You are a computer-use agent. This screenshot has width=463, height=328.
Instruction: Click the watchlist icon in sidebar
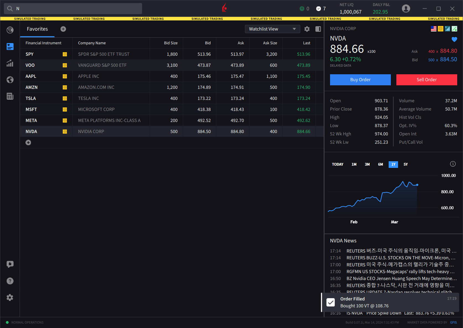coord(10,46)
